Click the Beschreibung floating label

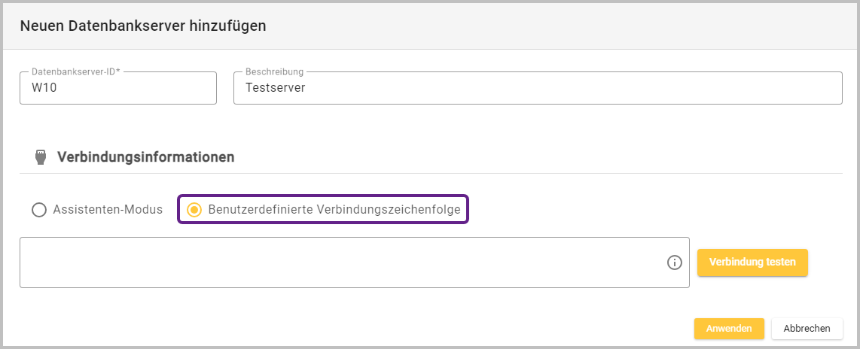click(274, 72)
